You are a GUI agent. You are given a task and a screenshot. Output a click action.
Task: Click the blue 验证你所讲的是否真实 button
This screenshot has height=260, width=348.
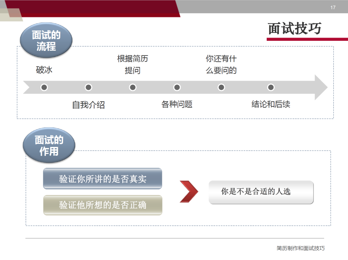pos(102,179)
